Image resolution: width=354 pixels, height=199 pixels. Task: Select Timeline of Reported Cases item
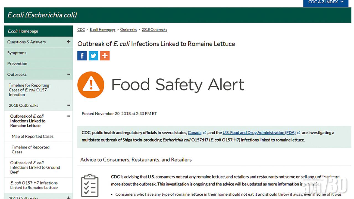30,150
